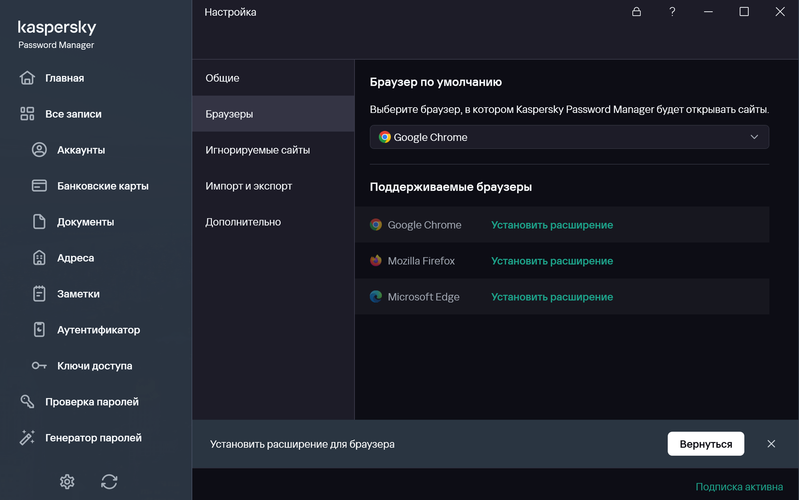The image size is (799, 500).
Task: Open the Проверка паролей section
Action: tap(92, 401)
